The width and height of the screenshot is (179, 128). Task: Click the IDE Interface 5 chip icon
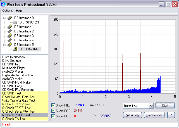(x=10, y=45)
